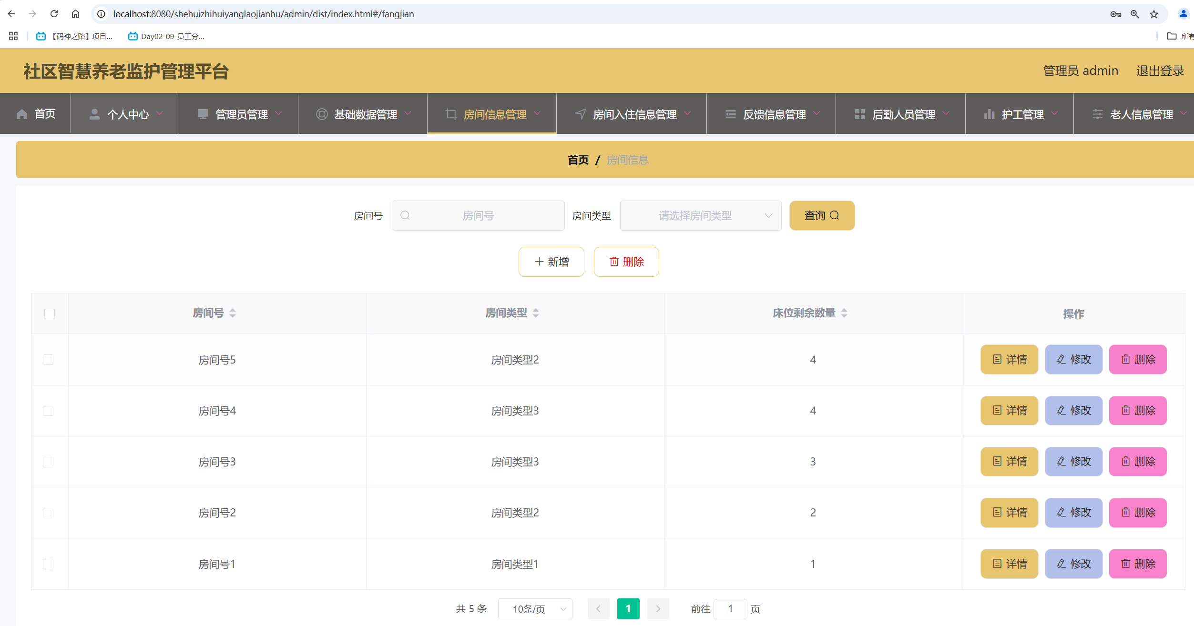Open the 请选择房间类型 dropdown
This screenshot has height=626, width=1194.
pyautogui.click(x=700, y=215)
